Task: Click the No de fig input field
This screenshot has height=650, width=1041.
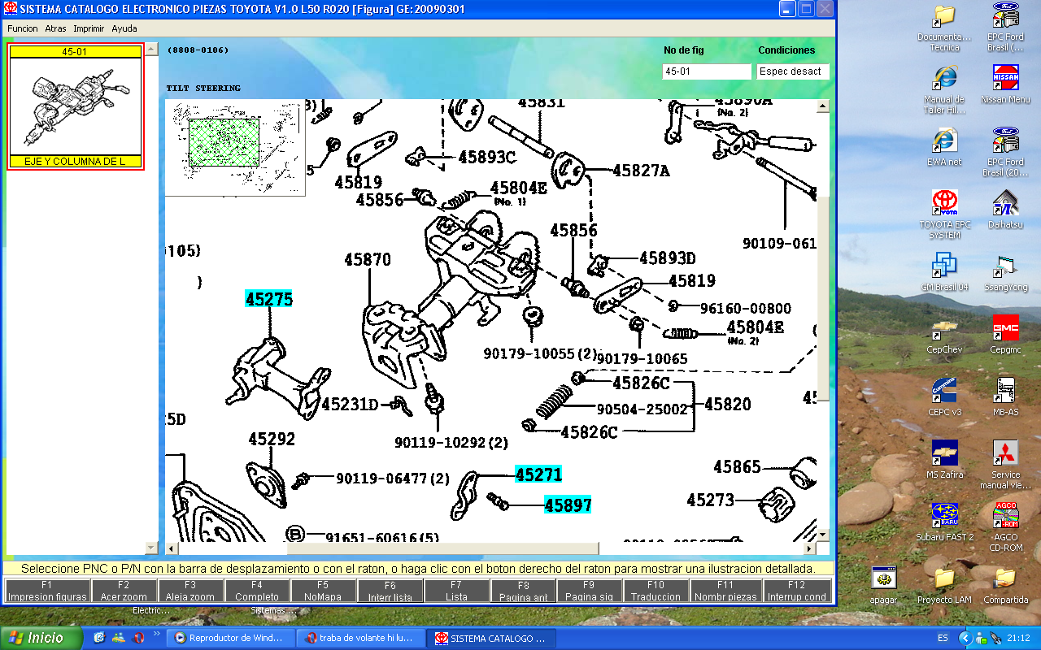Action: coord(706,71)
